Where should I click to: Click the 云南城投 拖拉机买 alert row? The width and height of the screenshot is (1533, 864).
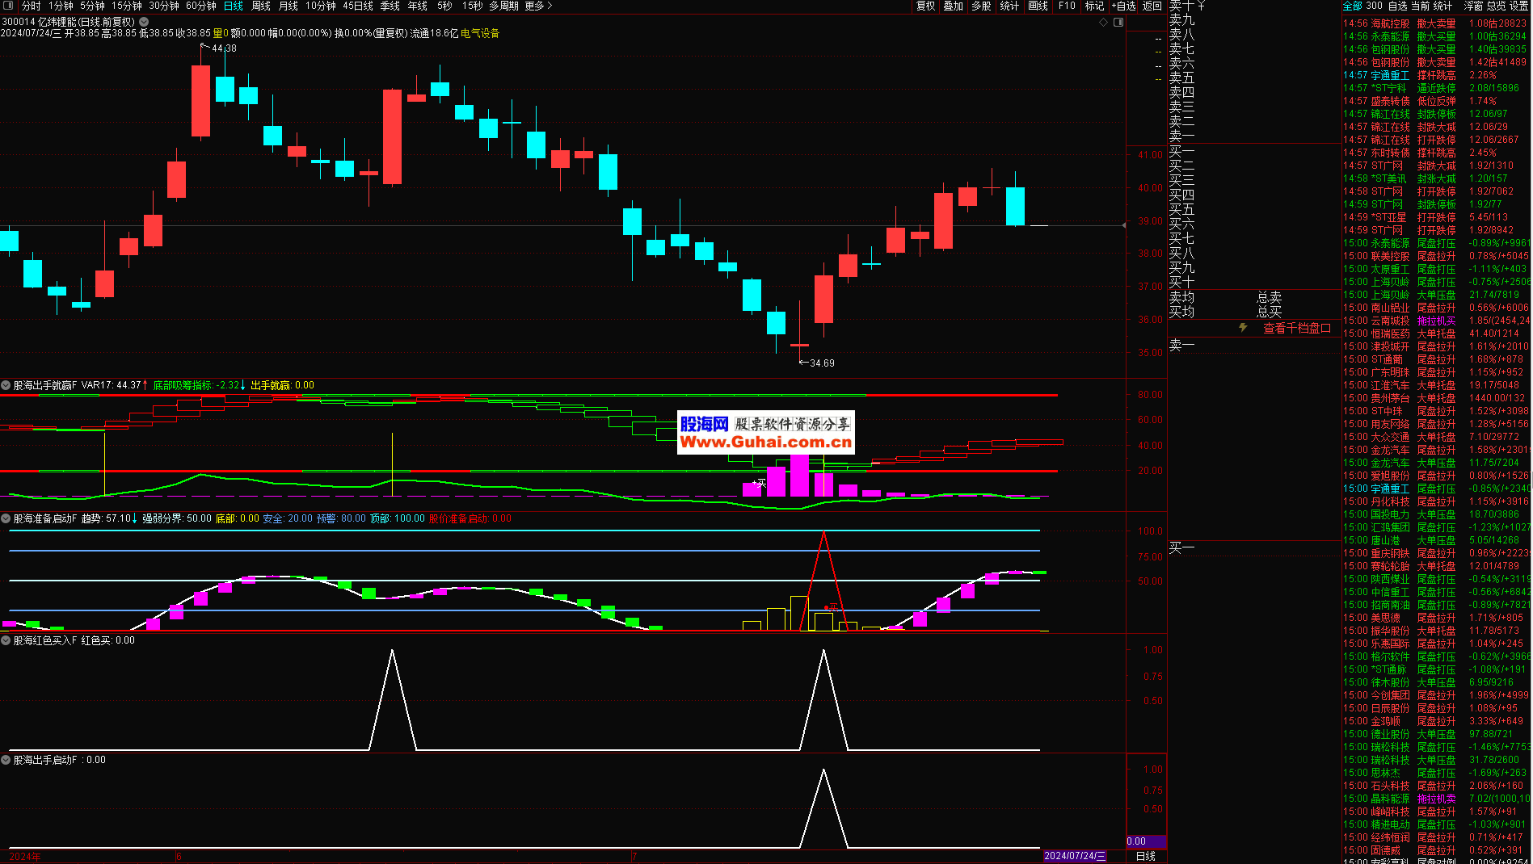point(1435,321)
